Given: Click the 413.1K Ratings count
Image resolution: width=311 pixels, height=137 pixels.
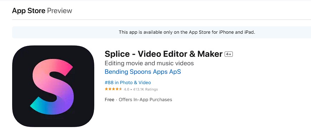Looking at the screenshot, I should [x=145, y=89].
